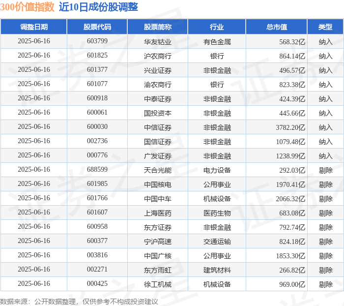Select stock name 中国中车
Viewport: 344px width, 306px height.
pyautogui.click(x=158, y=199)
